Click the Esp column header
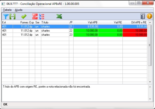This screenshot has height=109, width=155. point(32,22)
